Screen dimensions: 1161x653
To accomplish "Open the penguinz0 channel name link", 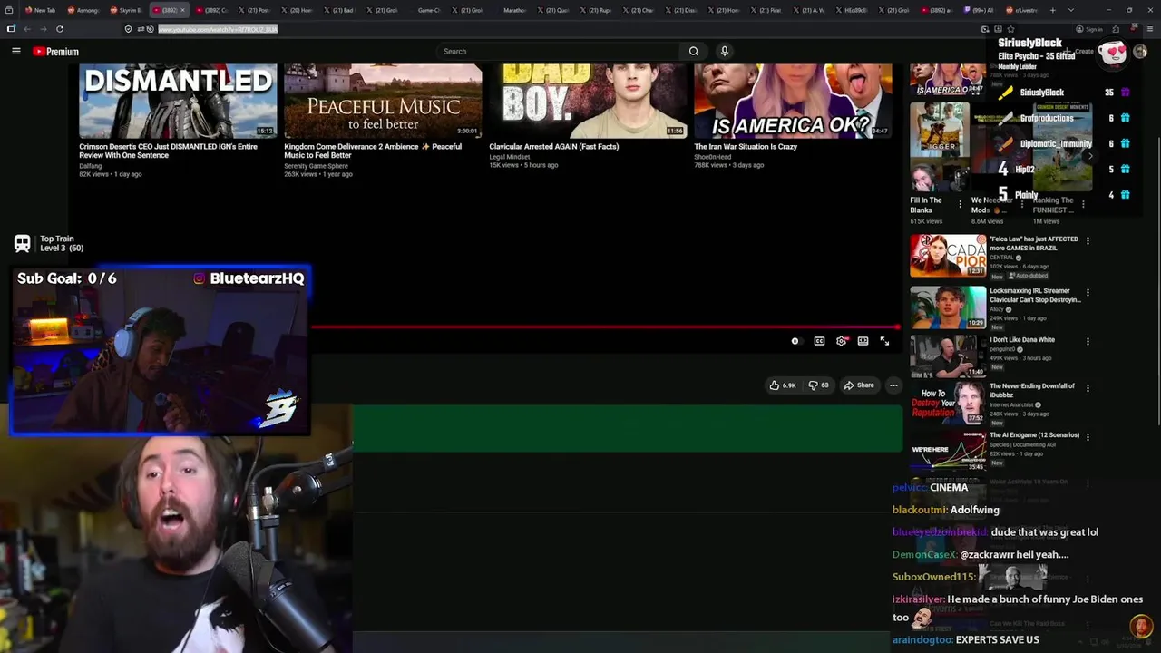I will tap(1003, 349).
